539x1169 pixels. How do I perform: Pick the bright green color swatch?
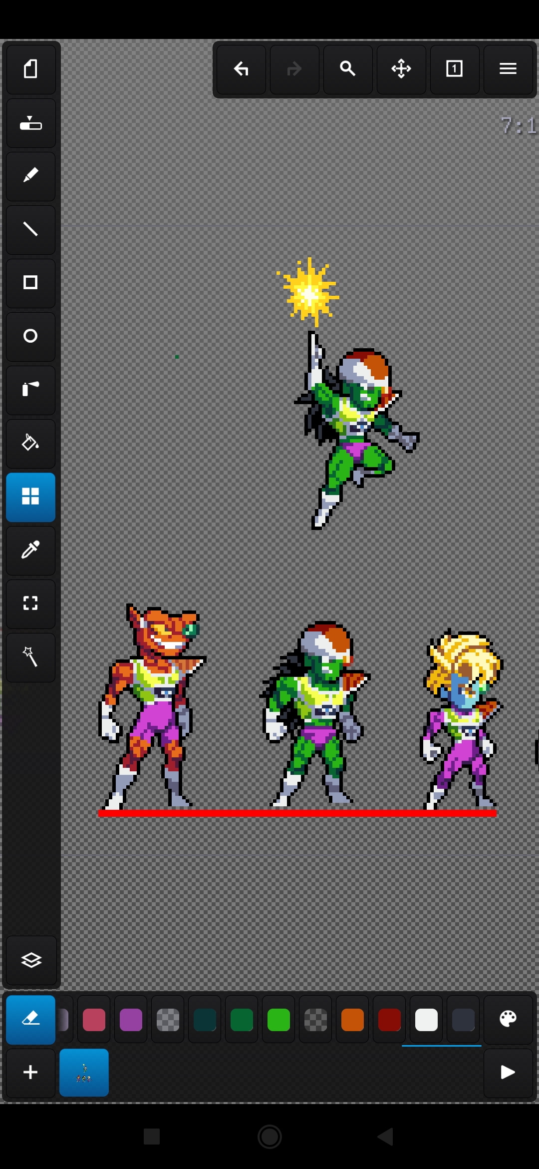tap(278, 1020)
